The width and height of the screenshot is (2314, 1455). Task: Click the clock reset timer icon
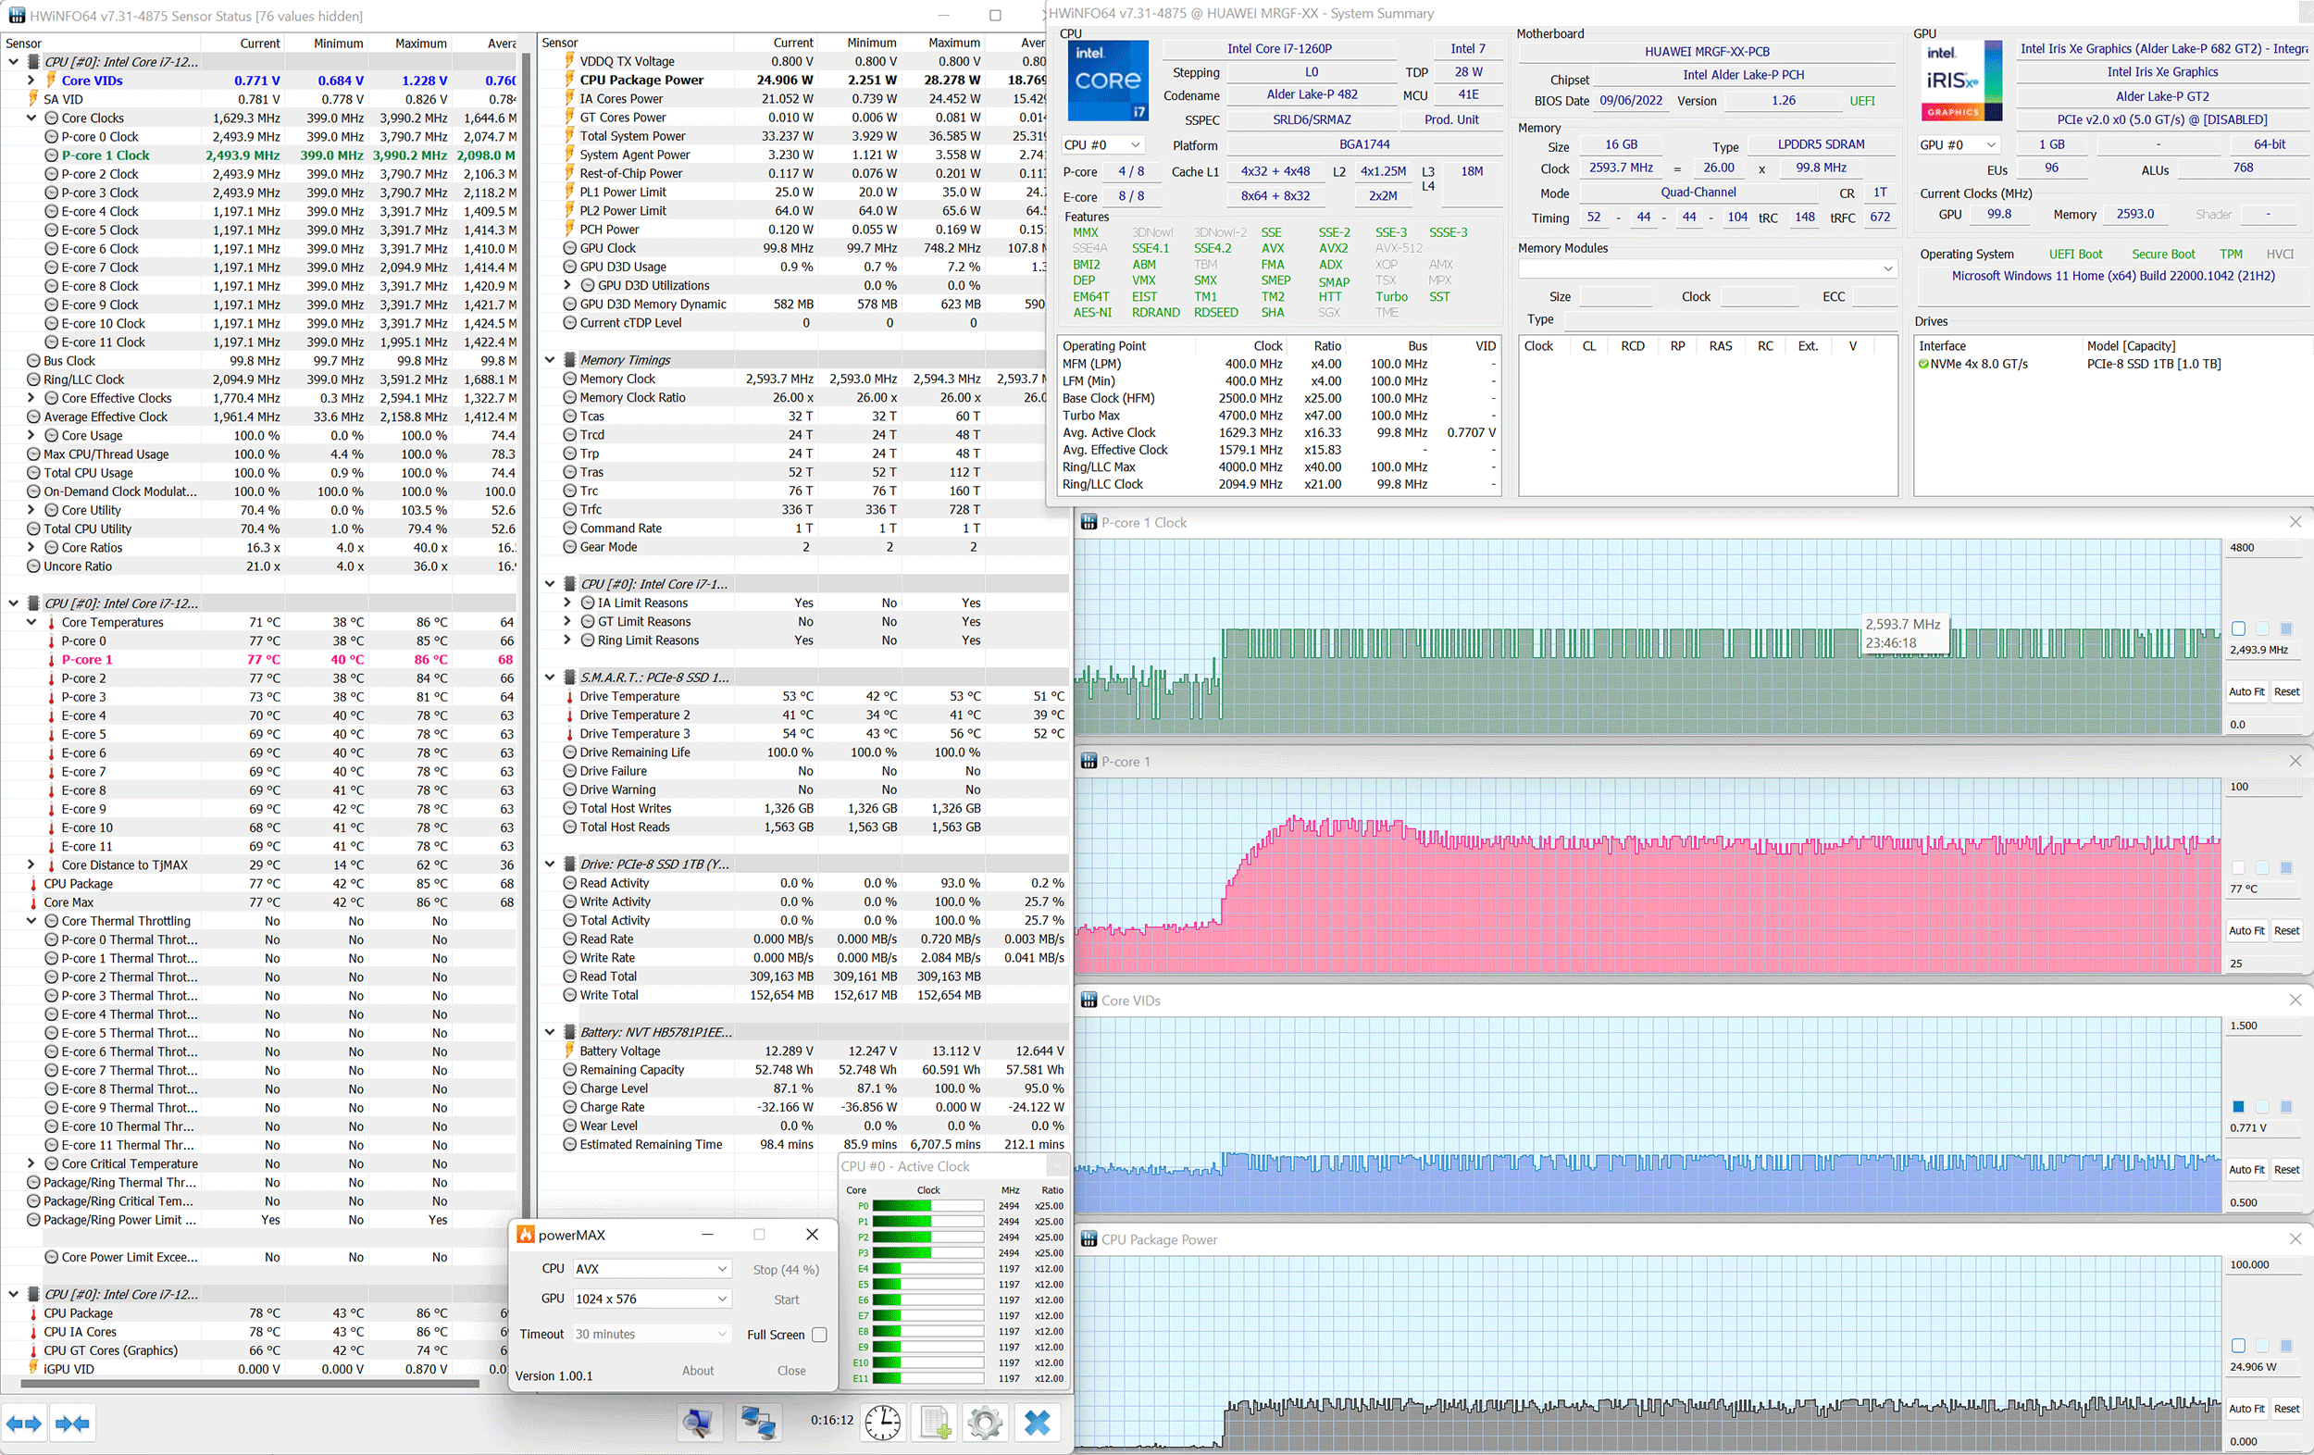point(881,1422)
